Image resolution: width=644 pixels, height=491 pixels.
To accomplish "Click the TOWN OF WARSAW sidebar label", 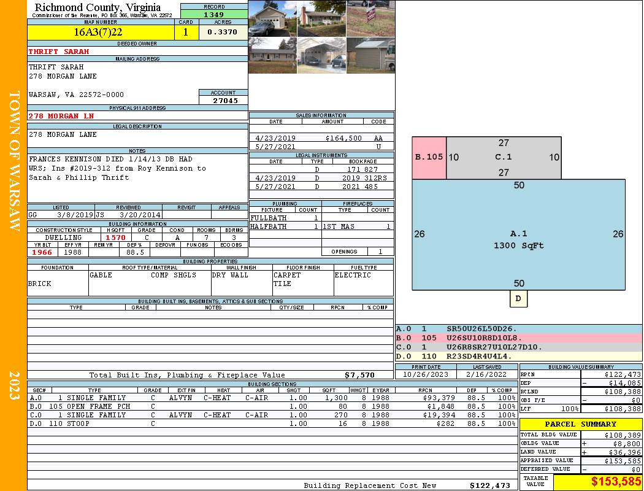I will point(14,161).
